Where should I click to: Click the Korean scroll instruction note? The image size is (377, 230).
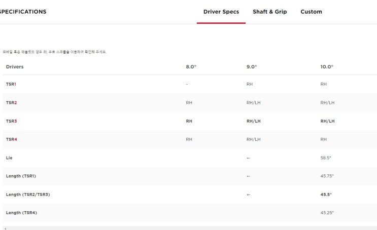[x=55, y=52]
